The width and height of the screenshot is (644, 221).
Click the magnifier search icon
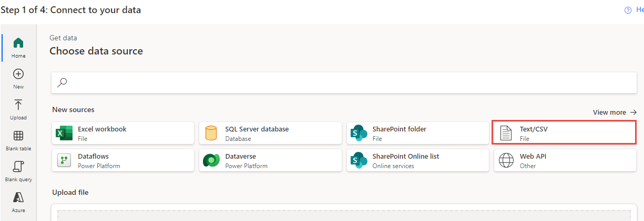point(63,82)
